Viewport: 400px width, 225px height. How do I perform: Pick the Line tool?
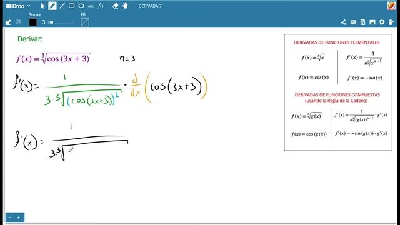click(62, 6)
